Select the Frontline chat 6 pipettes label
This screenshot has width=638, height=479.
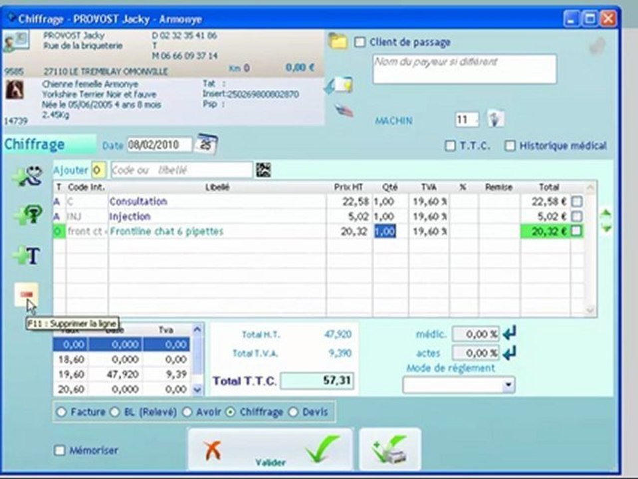[x=167, y=232]
